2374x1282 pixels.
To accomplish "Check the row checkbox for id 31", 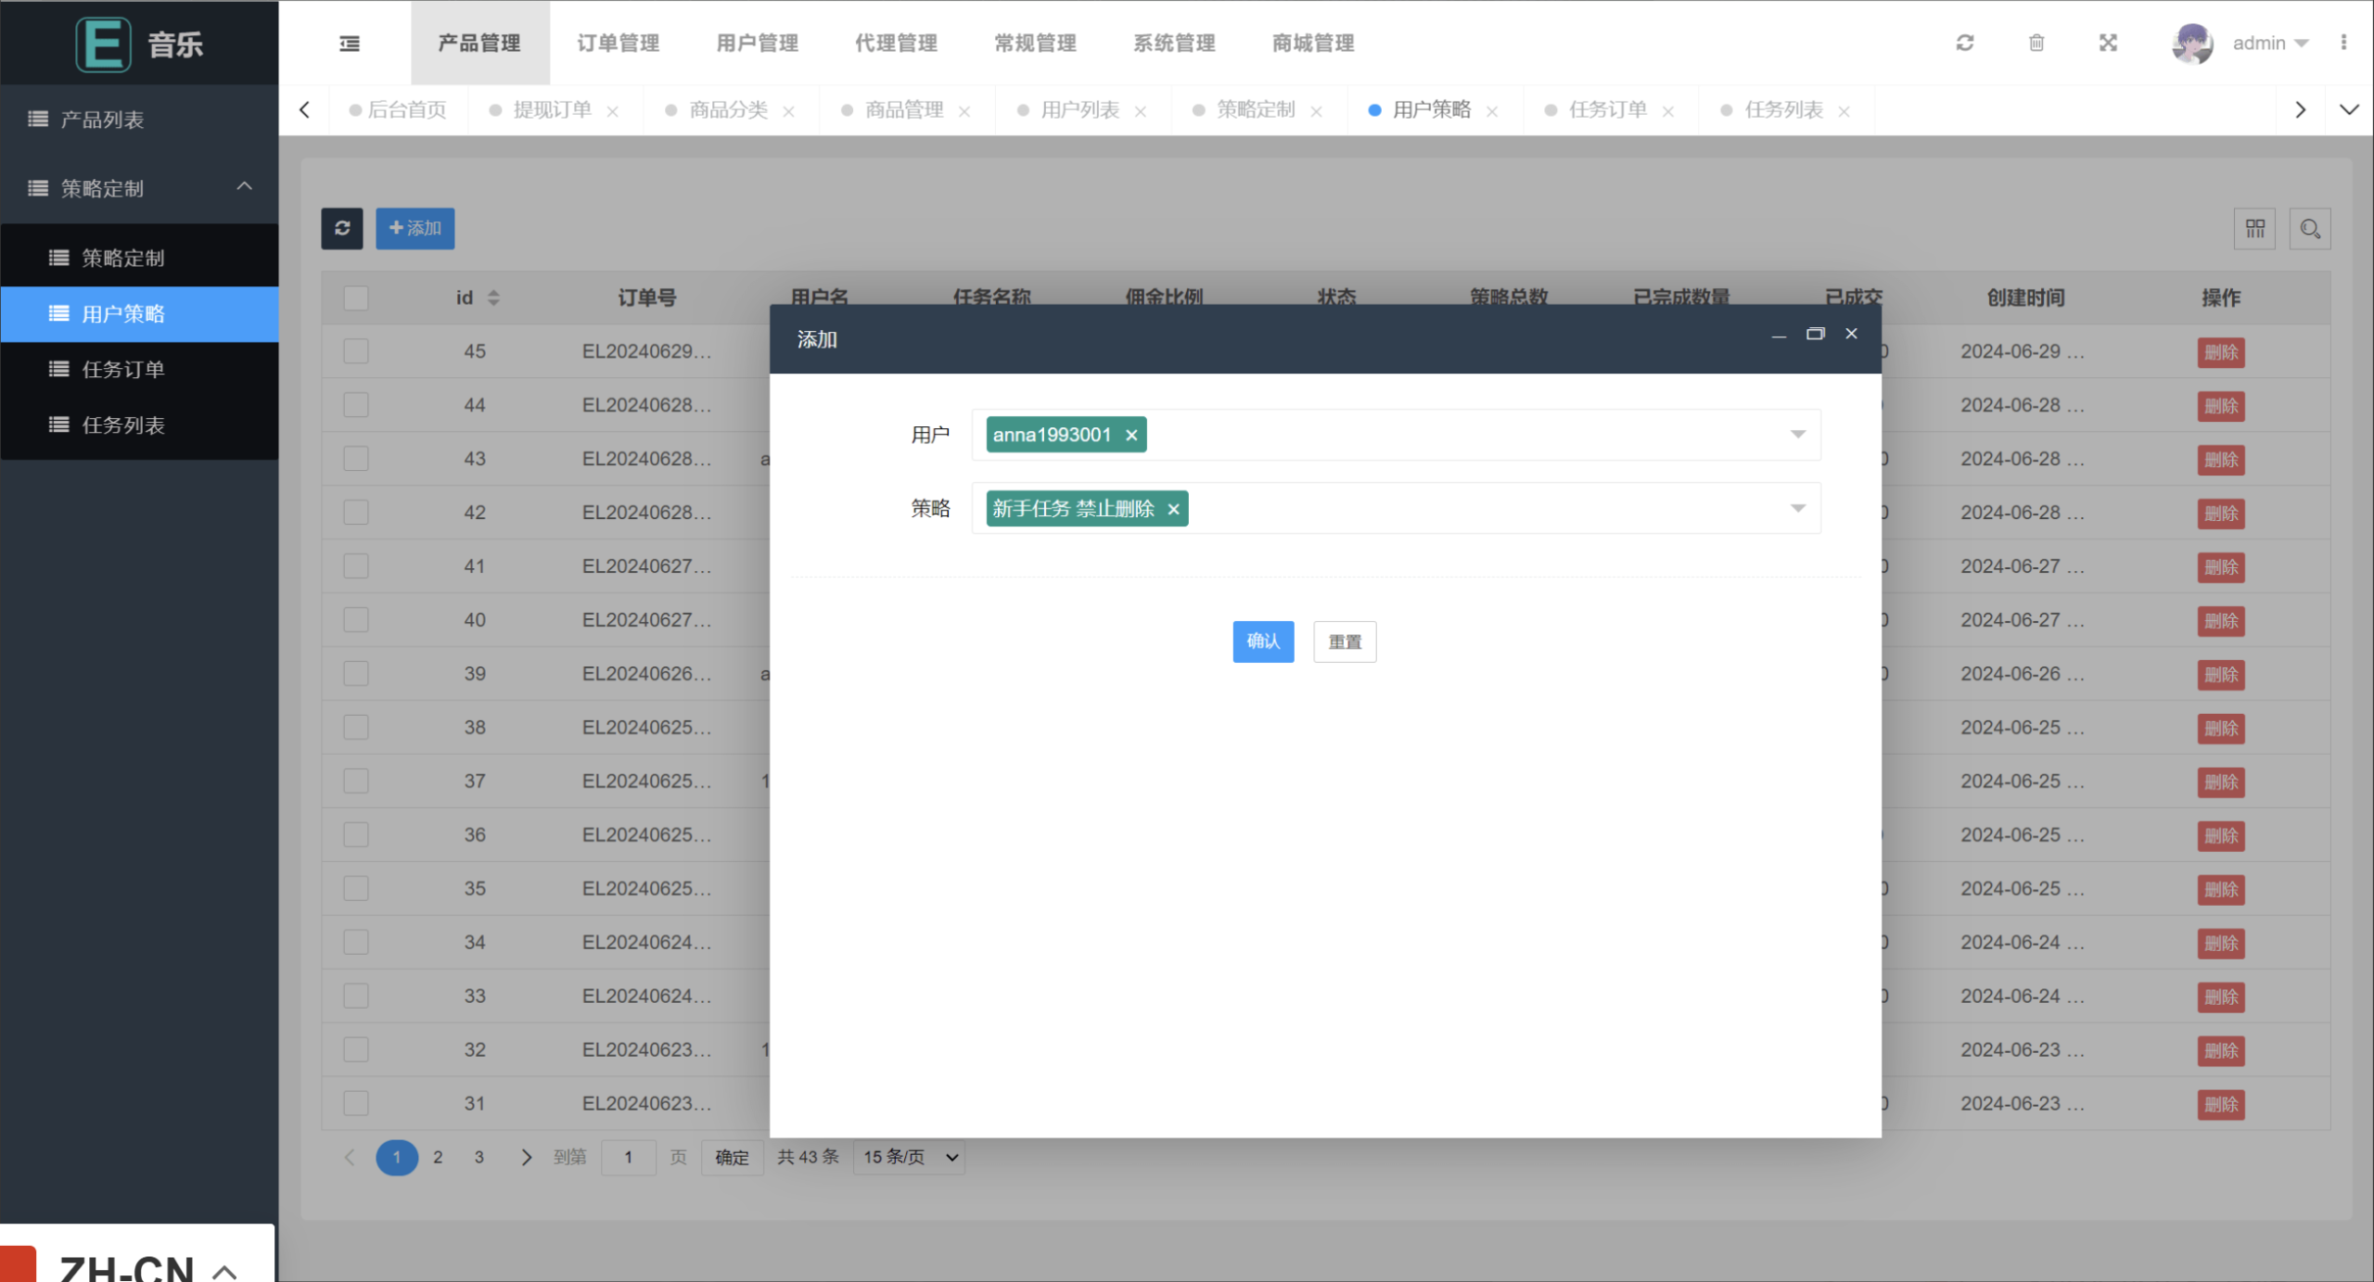I will point(356,1103).
